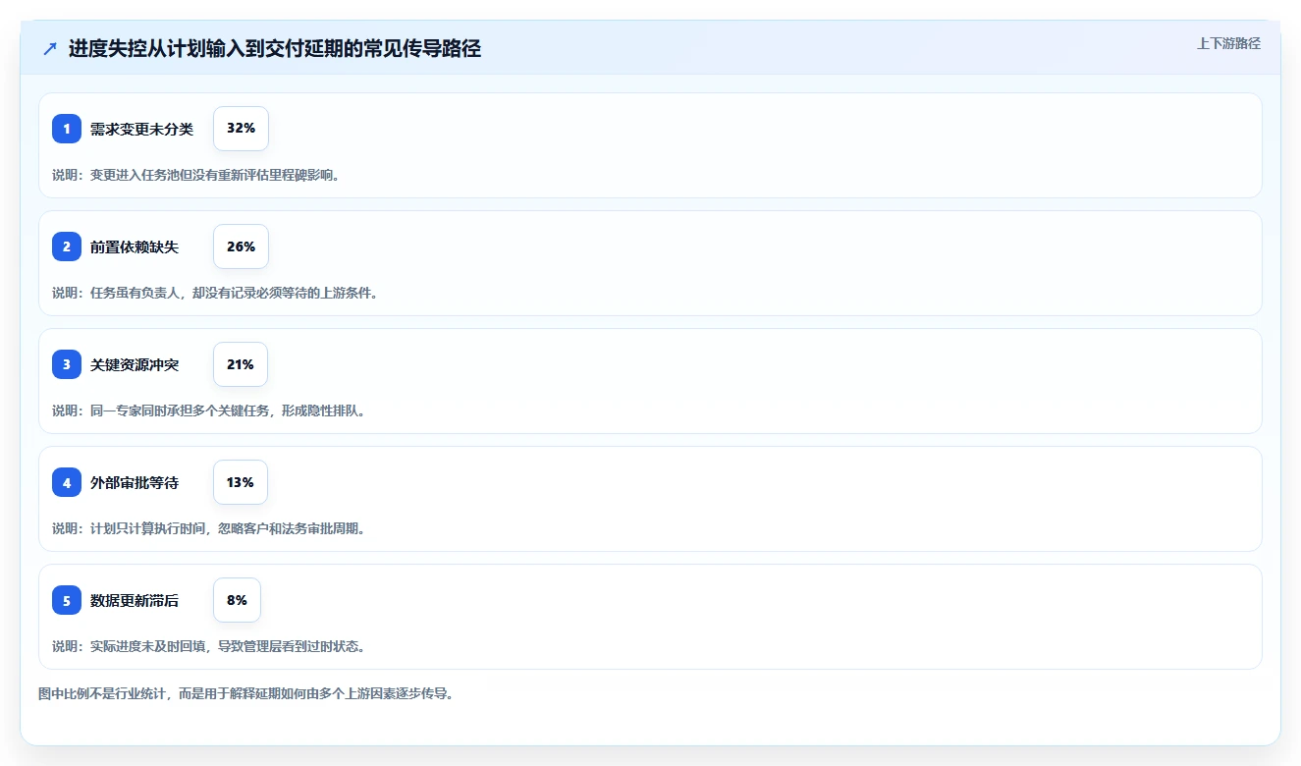Click the 8% percentage chip
This screenshot has height=766, width=1301.
pos(237,600)
